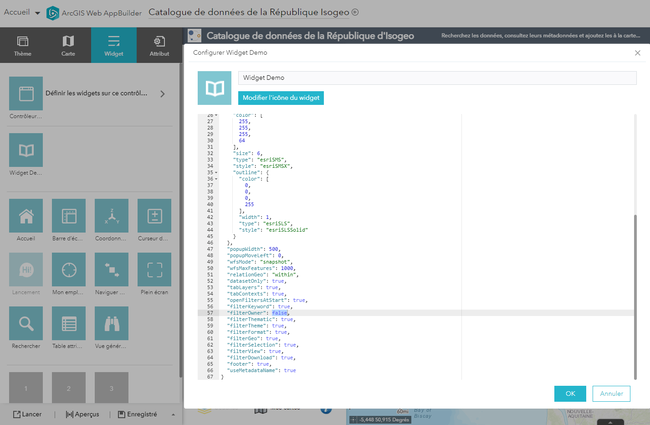This screenshot has height=425, width=650.
Task: Click the widget book icon thumbnail
Action: (215, 88)
